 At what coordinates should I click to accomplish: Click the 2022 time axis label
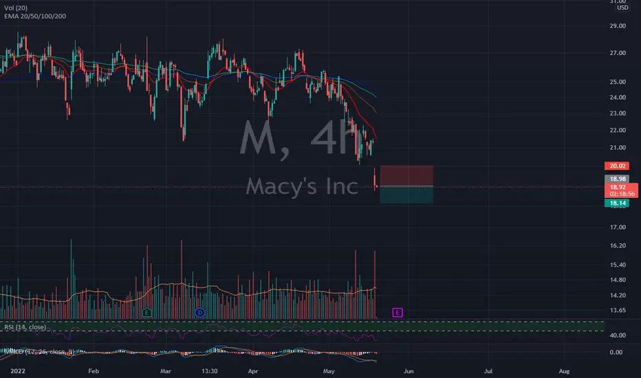coord(18,371)
